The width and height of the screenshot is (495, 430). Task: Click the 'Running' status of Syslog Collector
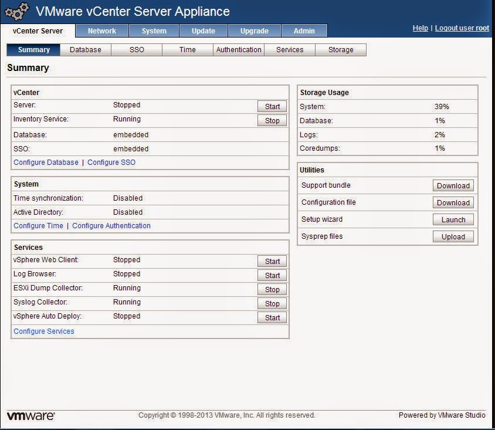pyautogui.click(x=127, y=302)
